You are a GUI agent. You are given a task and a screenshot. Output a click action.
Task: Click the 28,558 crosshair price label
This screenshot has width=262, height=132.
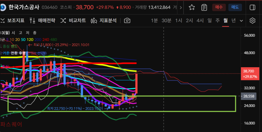coord(249,96)
